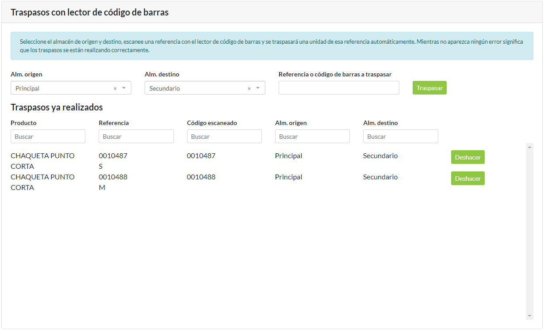
Task: Click the Traspasar button
Action: pyautogui.click(x=429, y=88)
